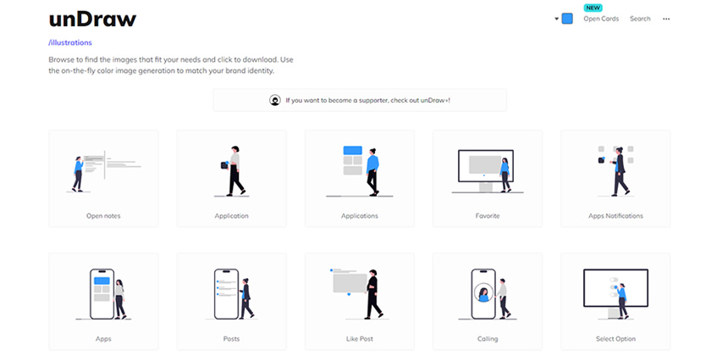Click the "Apps Notifications" caption text

[x=615, y=216]
